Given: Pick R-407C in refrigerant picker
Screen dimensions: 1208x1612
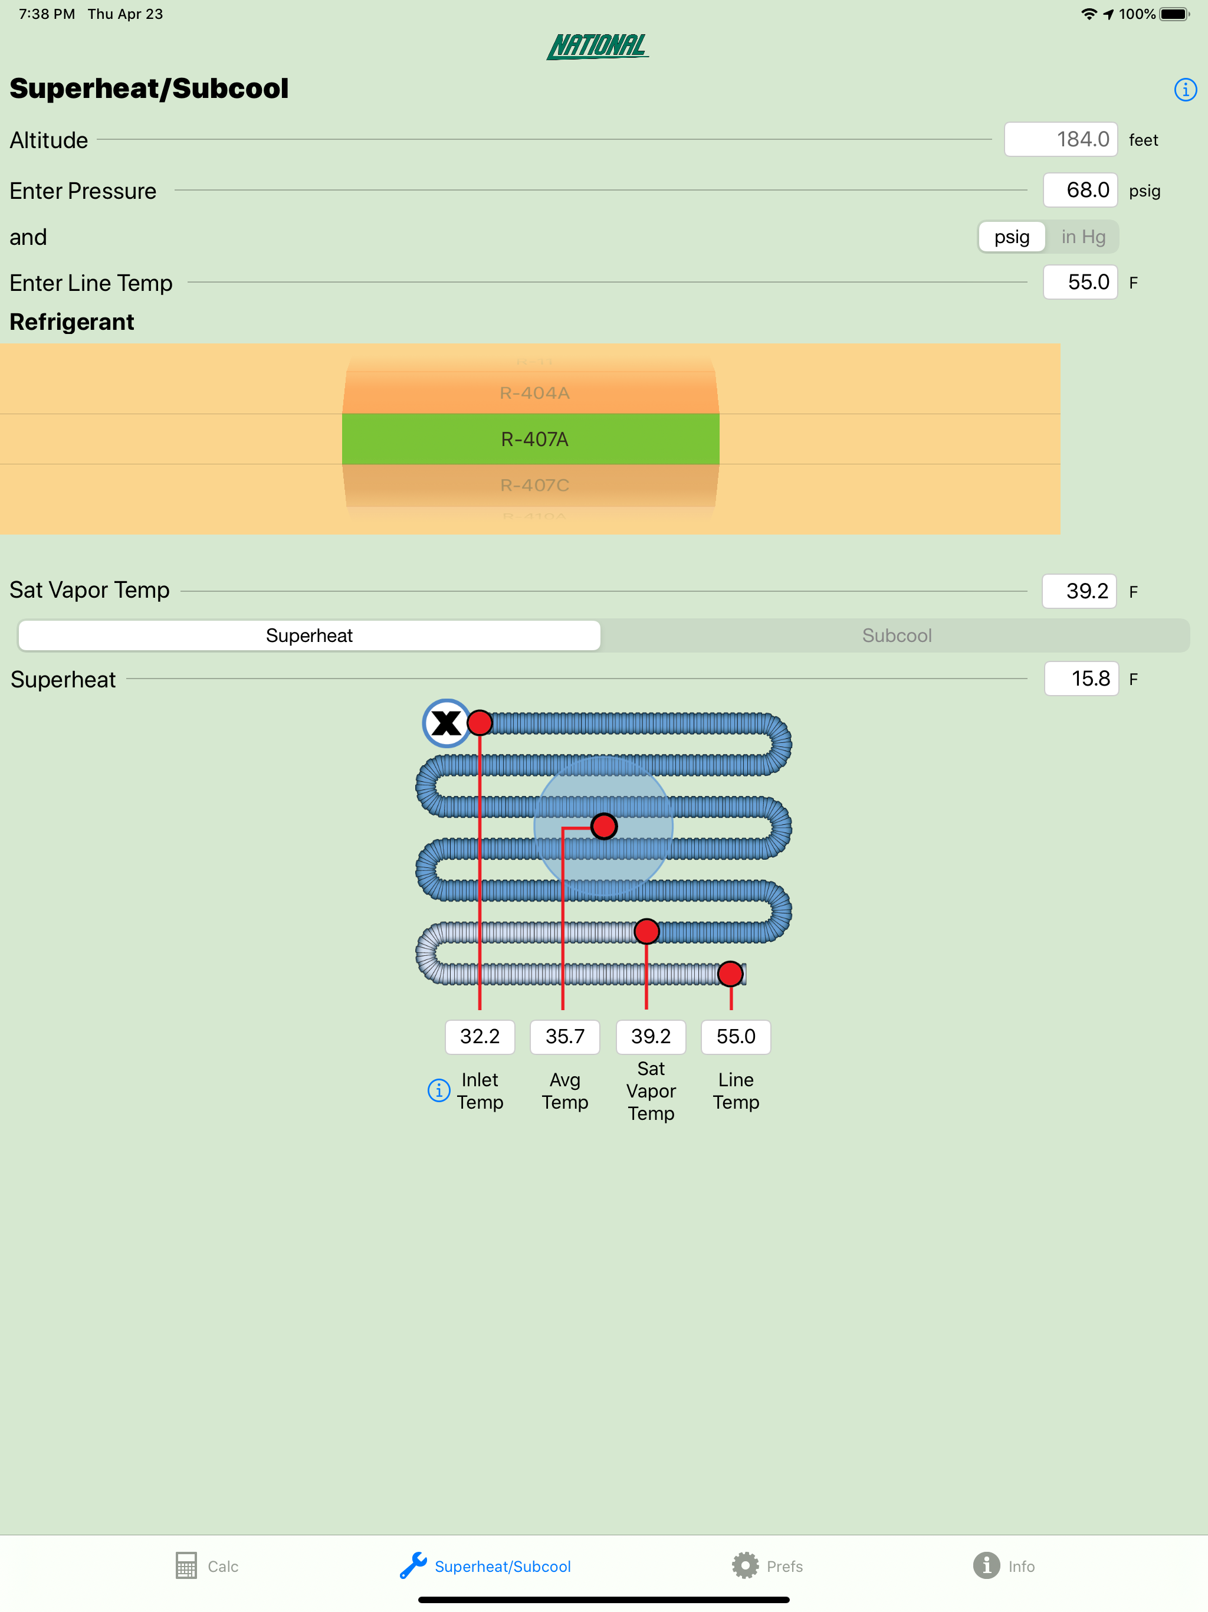Looking at the screenshot, I should (534, 486).
